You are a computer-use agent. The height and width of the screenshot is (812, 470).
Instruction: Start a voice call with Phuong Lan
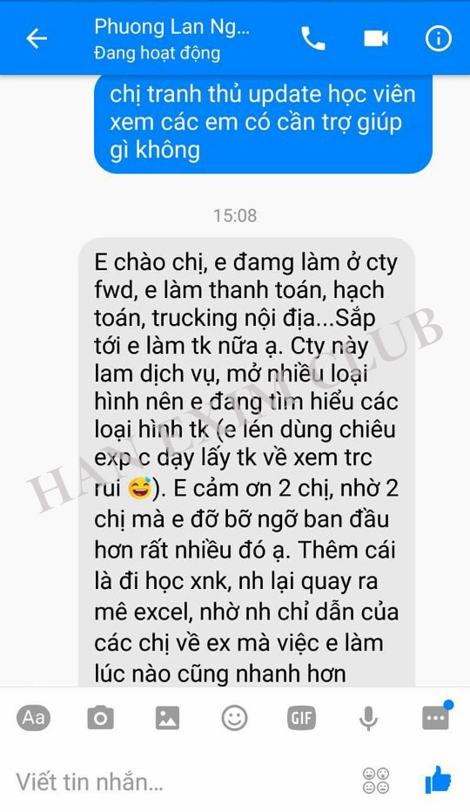(x=313, y=38)
